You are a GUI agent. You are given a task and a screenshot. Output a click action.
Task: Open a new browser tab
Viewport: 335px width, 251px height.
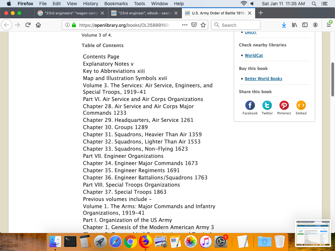point(261,13)
